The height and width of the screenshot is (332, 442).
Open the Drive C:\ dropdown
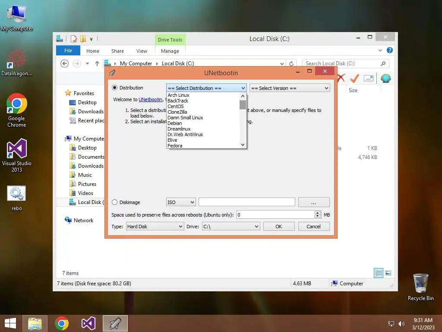pos(231,227)
